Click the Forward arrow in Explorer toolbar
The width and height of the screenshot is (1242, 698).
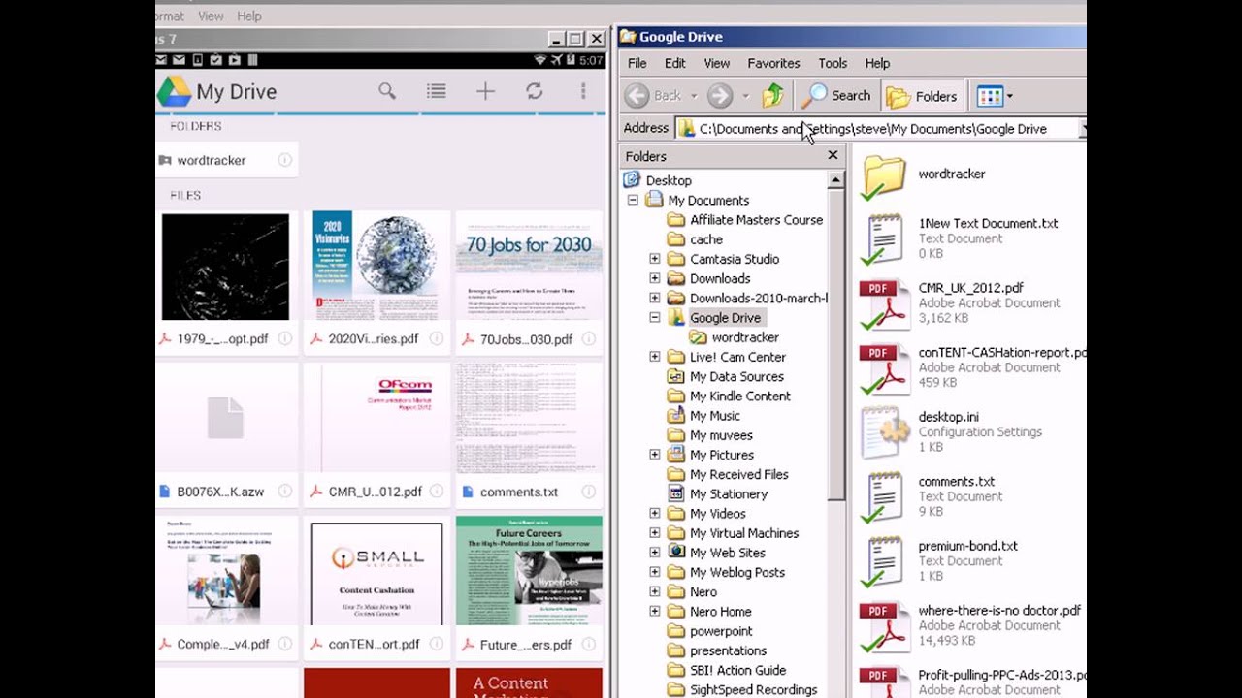pyautogui.click(x=720, y=96)
